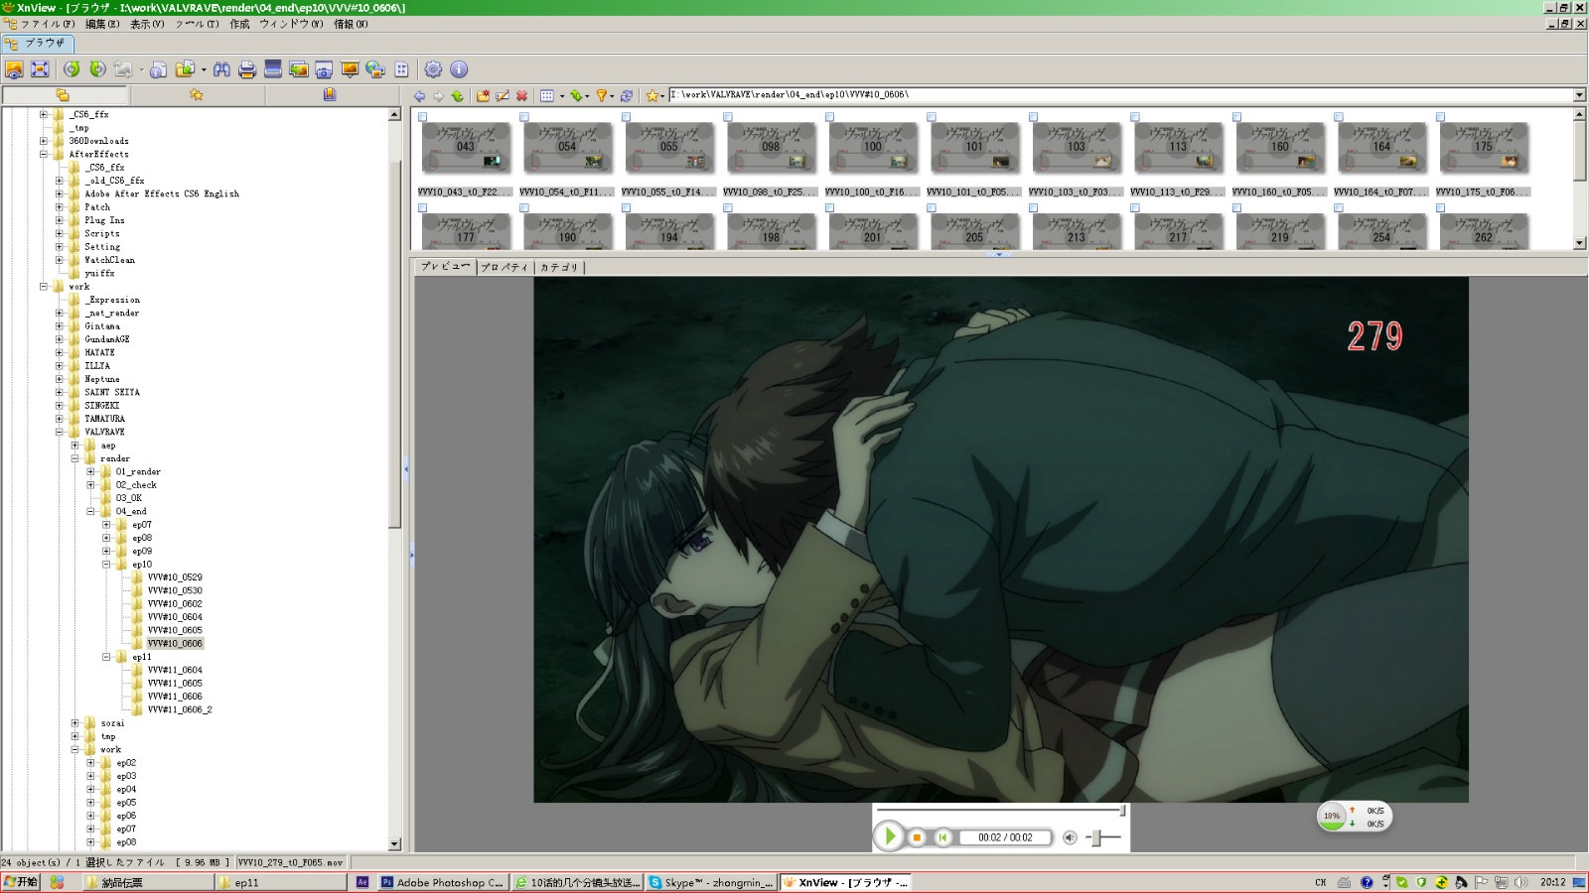Open the filter funnel dropdown arrow
Viewport: 1589px width, 893px height.
[613, 96]
